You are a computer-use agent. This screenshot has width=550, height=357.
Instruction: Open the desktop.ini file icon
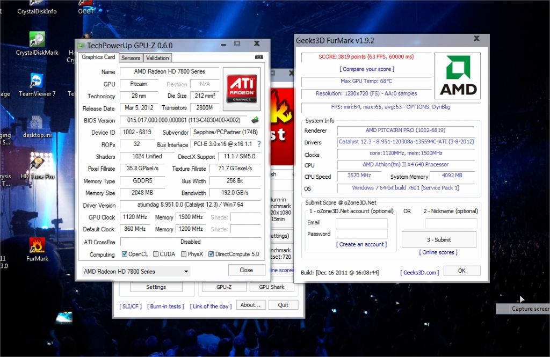click(x=37, y=126)
